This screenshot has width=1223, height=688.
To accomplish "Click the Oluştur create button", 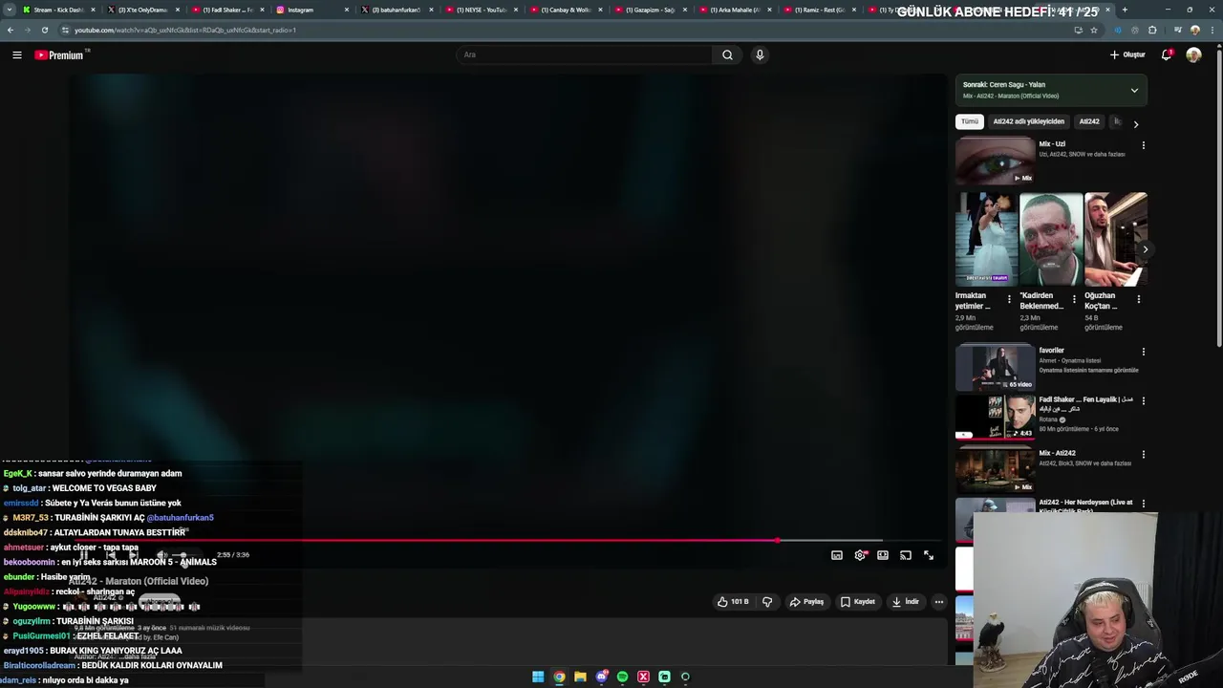I will point(1127,54).
